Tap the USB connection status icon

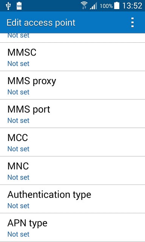[x=8, y=6]
